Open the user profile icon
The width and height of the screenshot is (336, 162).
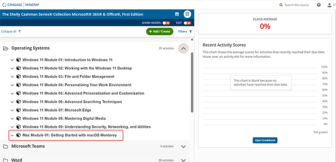[x=329, y=5]
